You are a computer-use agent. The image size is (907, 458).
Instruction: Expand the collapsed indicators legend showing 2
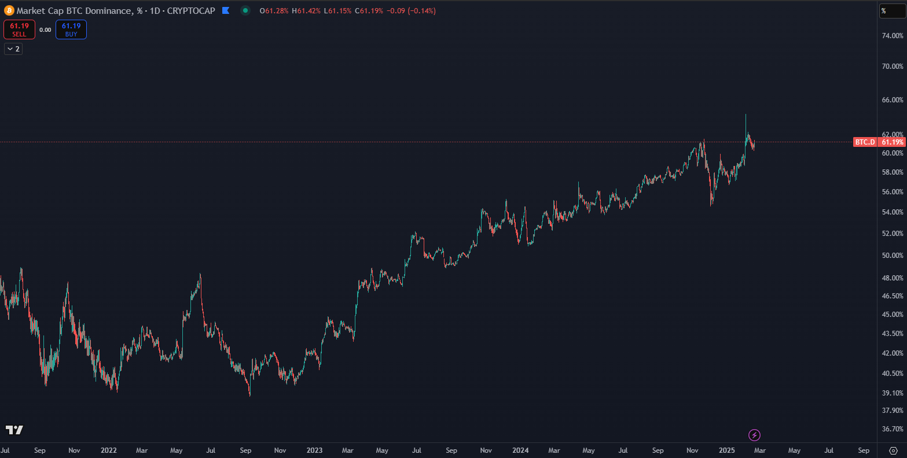click(13, 49)
